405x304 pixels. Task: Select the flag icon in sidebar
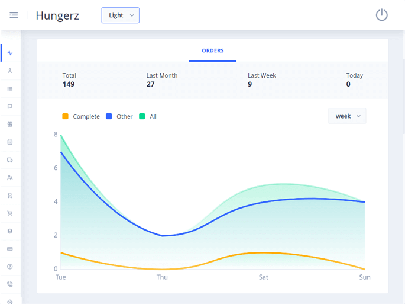(10, 107)
